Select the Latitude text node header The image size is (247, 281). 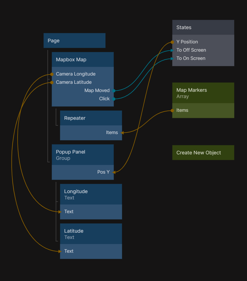tap(91, 234)
